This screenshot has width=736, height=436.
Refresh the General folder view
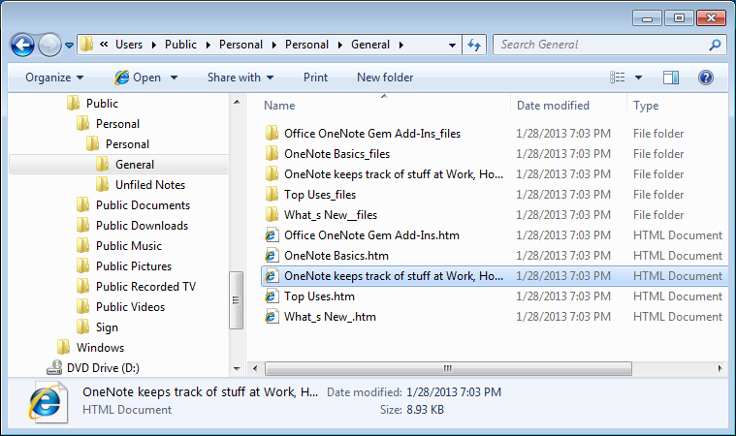click(x=474, y=45)
